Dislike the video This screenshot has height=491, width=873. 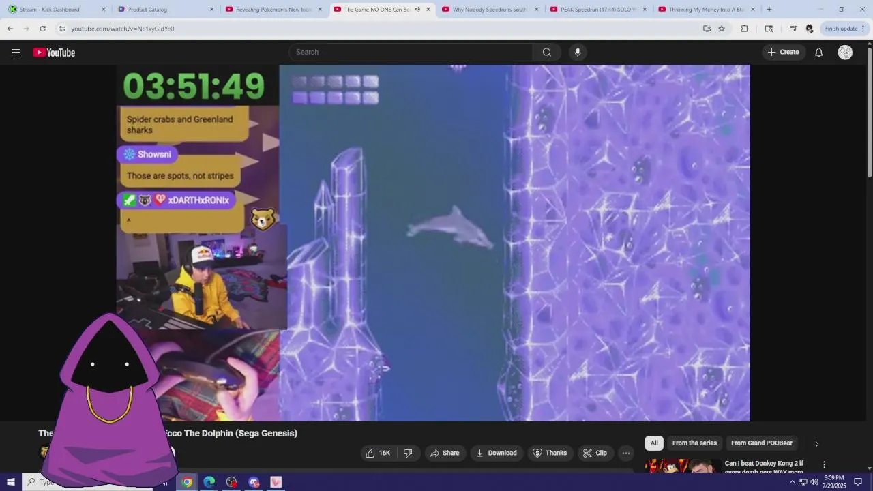pos(408,453)
